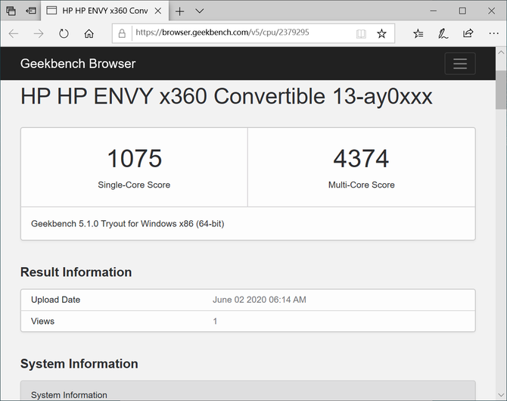Add page to favorites with star

tap(381, 33)
